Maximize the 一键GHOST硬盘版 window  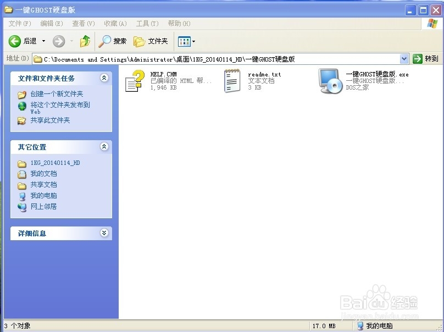click(x=423, y=10)
